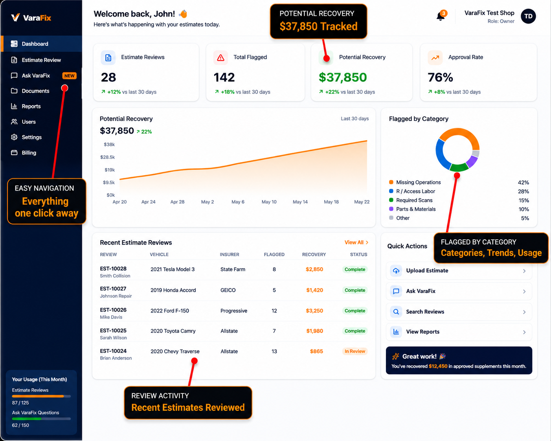Click the VaraFix Test Shop account name
The image size is (551, 441).
[489, 13]
